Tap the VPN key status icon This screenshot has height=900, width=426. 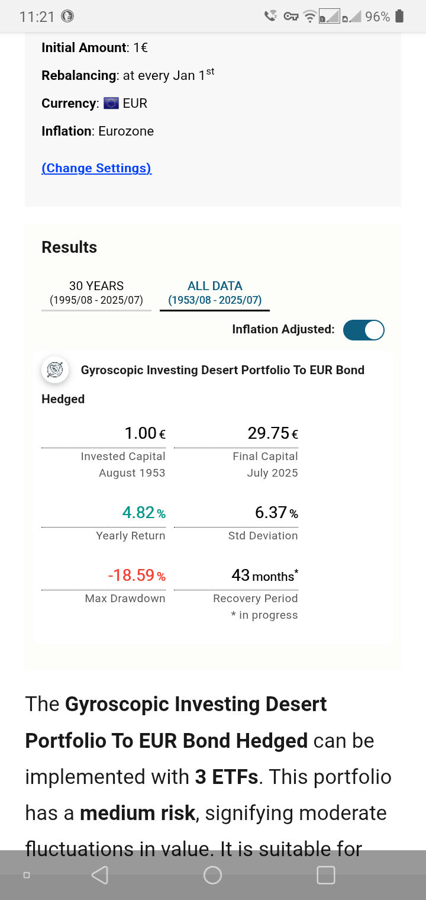pos(291,17)
